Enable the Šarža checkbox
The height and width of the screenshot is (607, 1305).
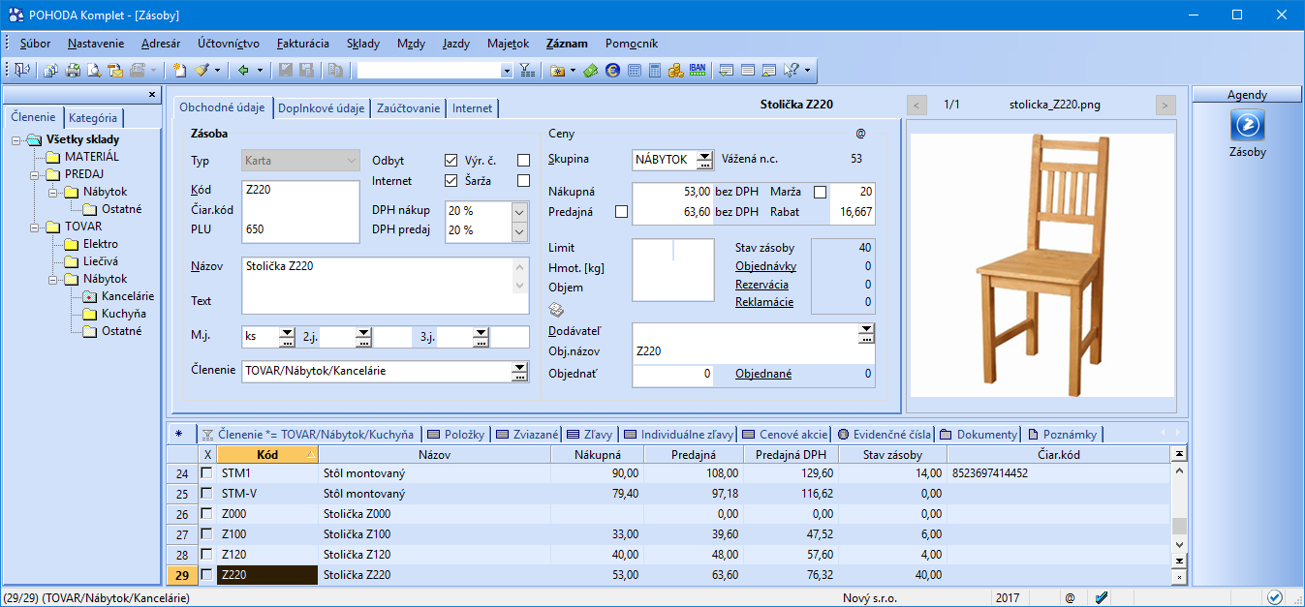524,181
